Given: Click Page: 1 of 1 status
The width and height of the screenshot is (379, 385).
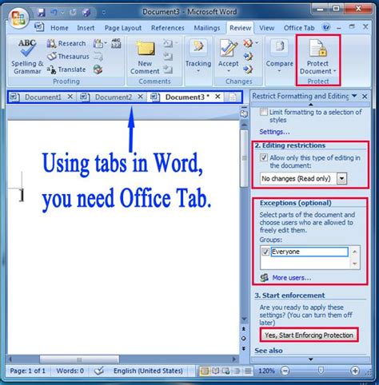Looking at the screenshot, I should point(27,371).
